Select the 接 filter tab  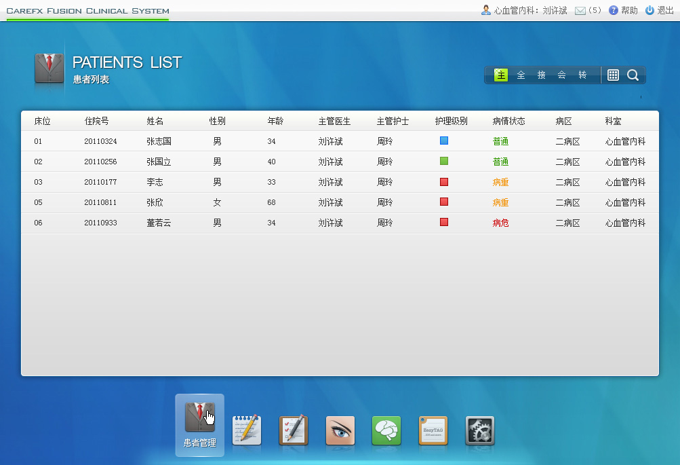(x=541, y=75)
